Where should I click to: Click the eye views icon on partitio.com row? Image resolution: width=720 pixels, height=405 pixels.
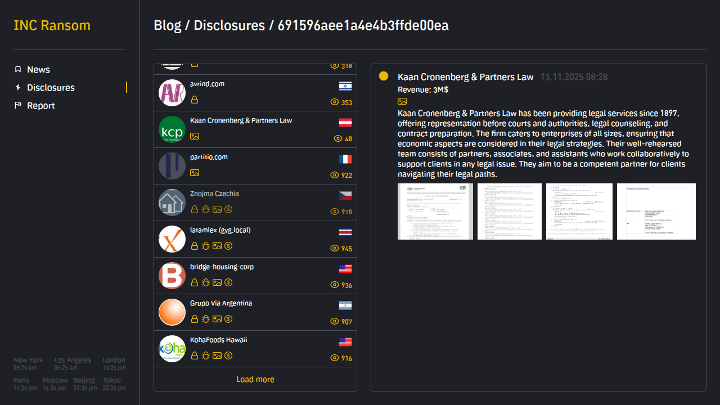(x=335, y=175)
